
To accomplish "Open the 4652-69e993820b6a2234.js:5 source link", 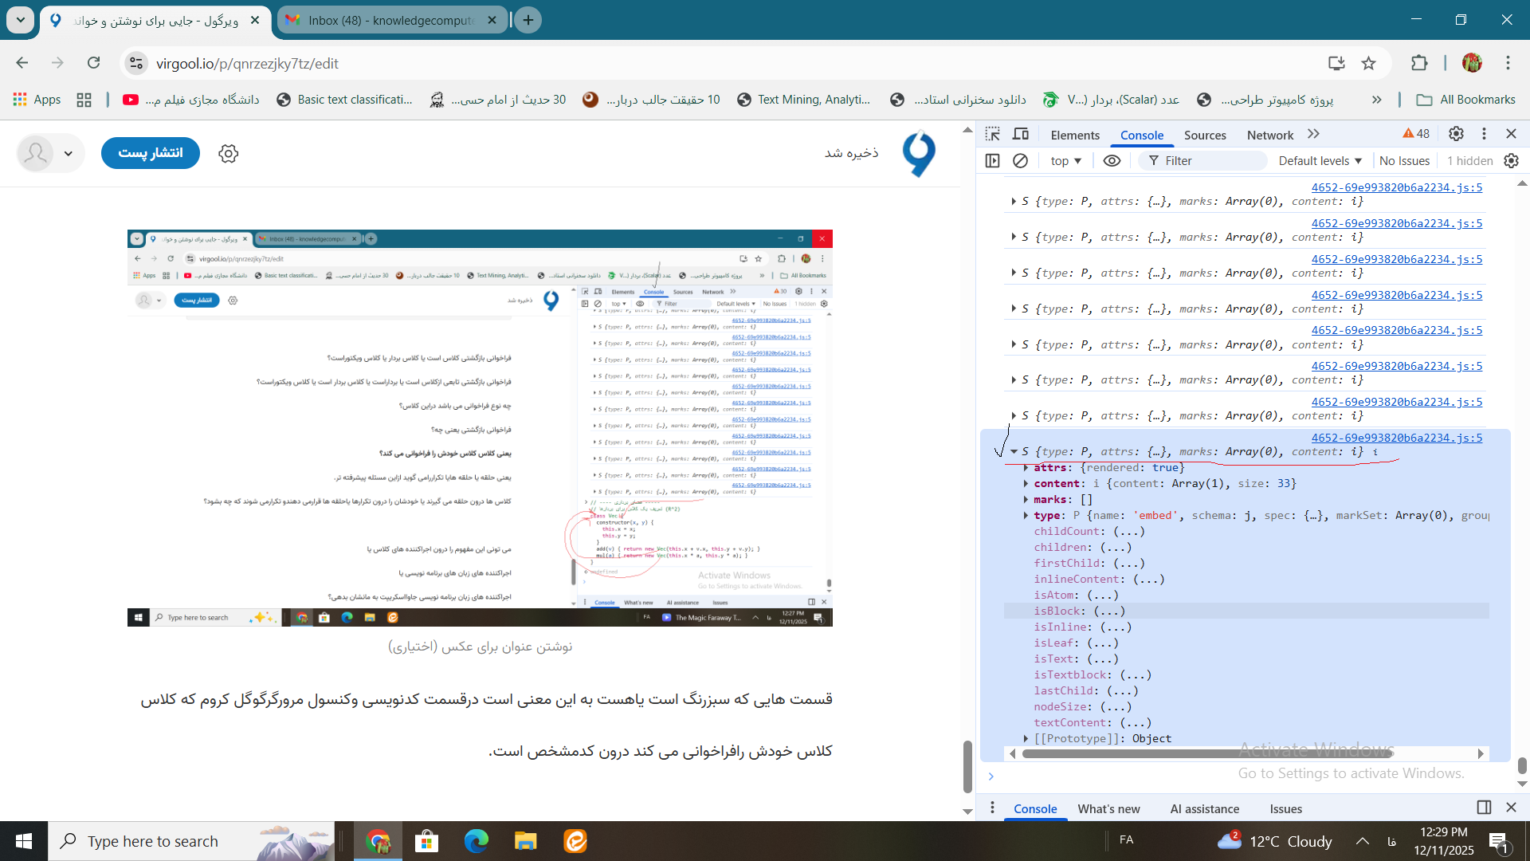I will point(1396,187).
